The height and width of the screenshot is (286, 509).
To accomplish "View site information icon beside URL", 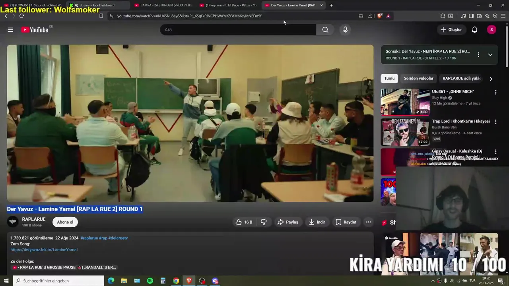I will coord(111,16).
